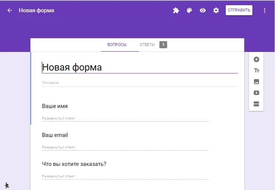
Task: Click the back arrow icon
Action: (10, 10)
